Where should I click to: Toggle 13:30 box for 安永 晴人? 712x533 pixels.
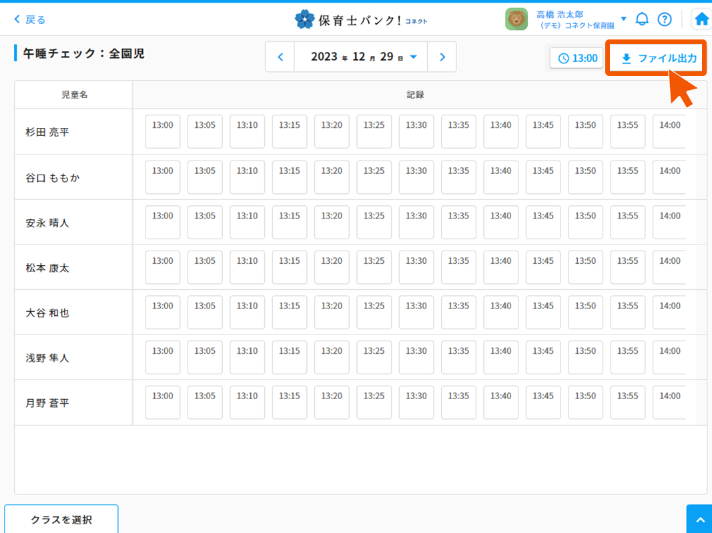(x=416, y=222)
